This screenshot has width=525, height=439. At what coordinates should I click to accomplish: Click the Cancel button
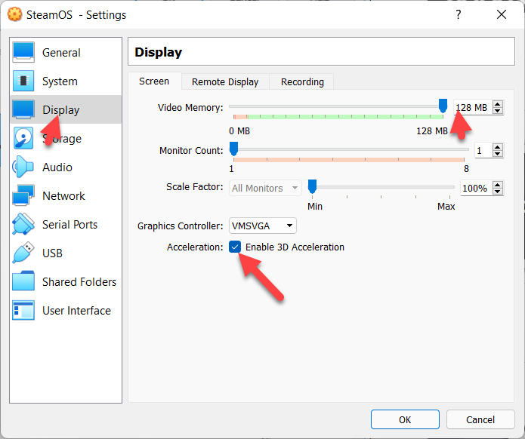[480, 419]
